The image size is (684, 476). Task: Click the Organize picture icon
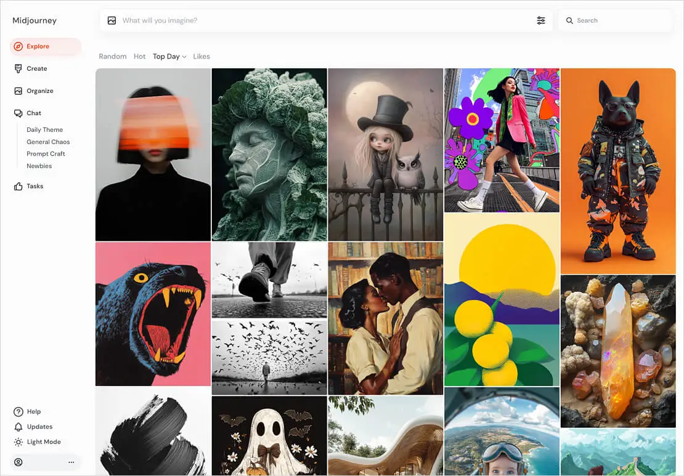(18, 91)
